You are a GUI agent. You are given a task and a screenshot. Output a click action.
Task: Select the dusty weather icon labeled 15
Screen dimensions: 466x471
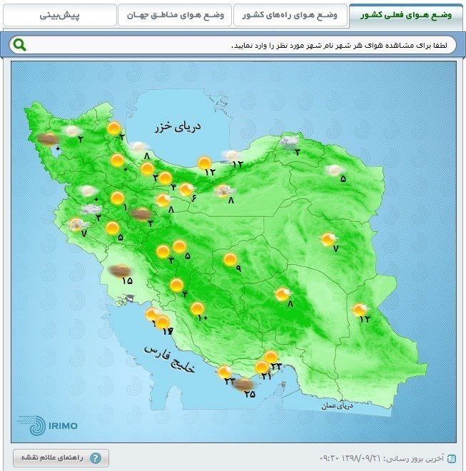tap(121, 270)
